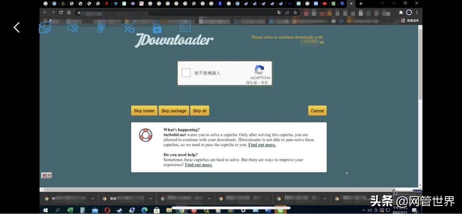Close the active browser tab
Screen dimensions: 462x214
351,3
